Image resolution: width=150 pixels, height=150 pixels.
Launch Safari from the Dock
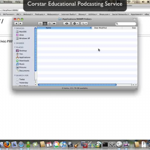[x=21, y=145]
